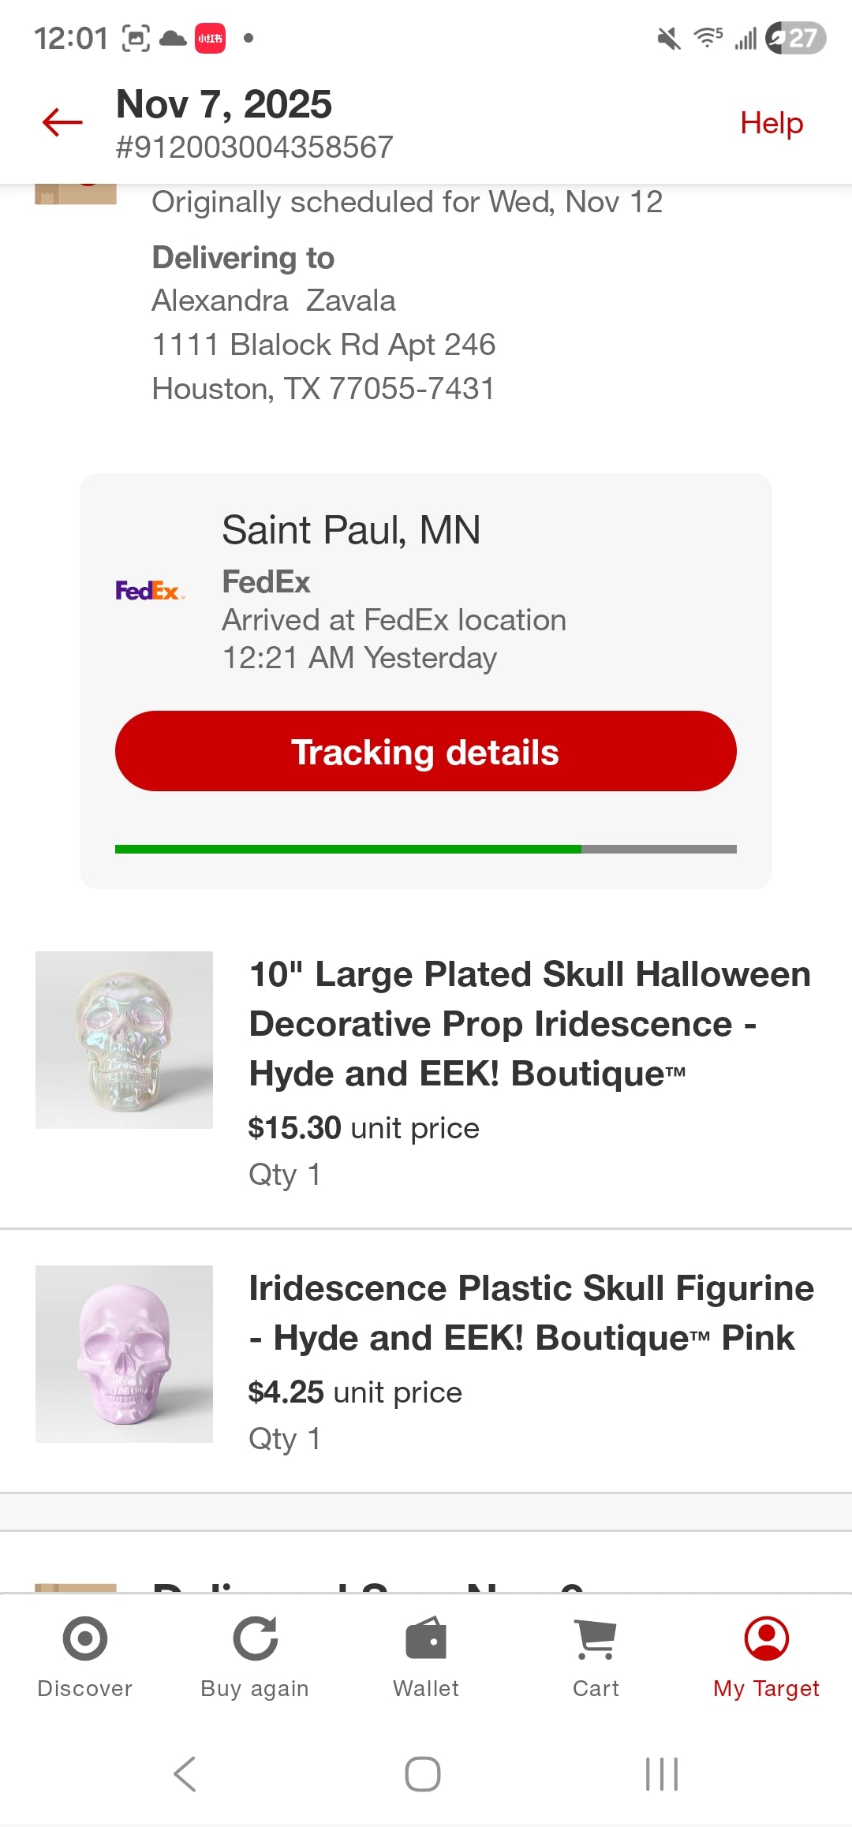Tap the Blalock Rd delivery address
852x1827 pixels.
coord(323,345)
